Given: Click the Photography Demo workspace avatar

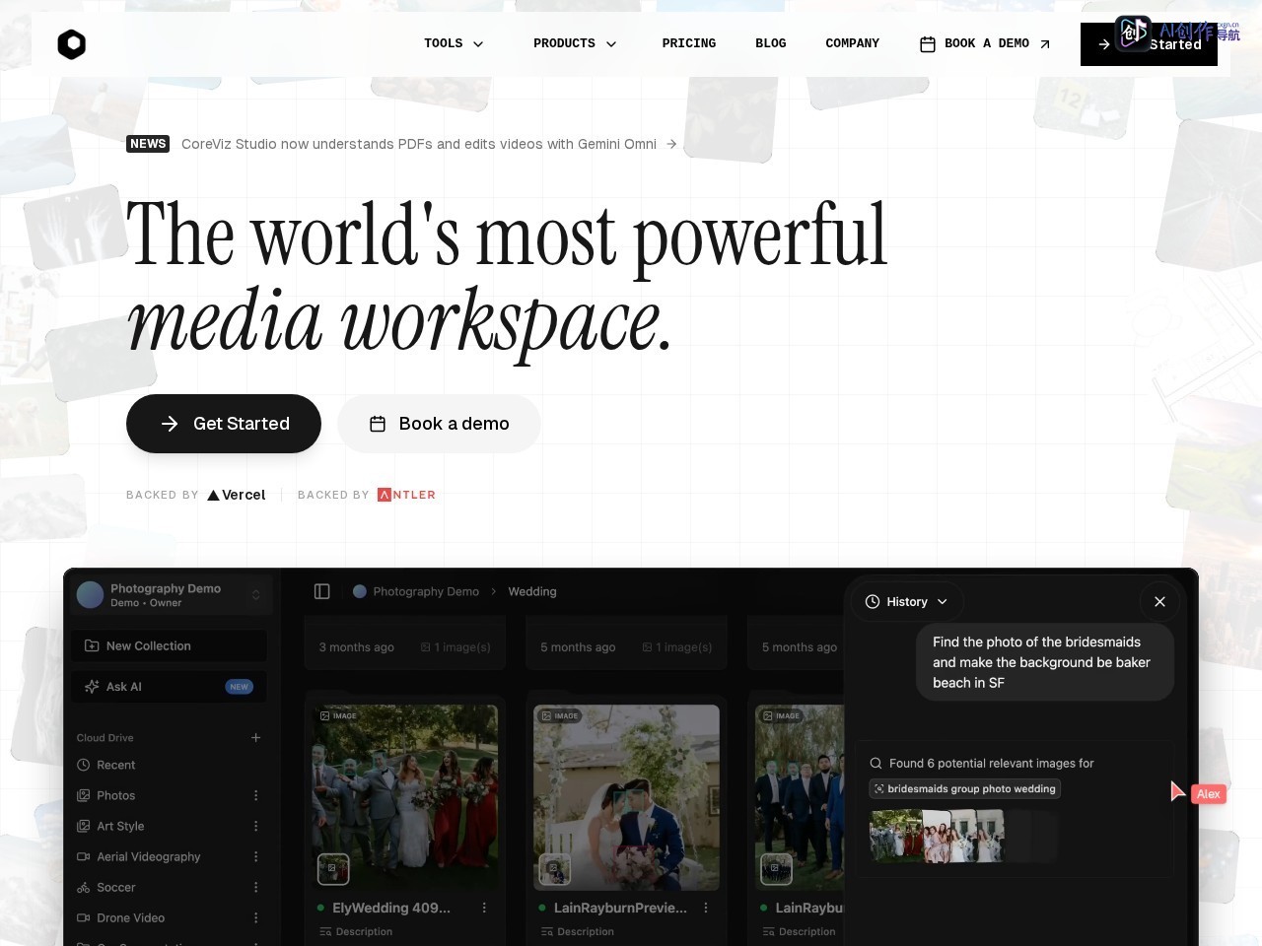Looking at the screenshot, I should [x=90, y=595].
